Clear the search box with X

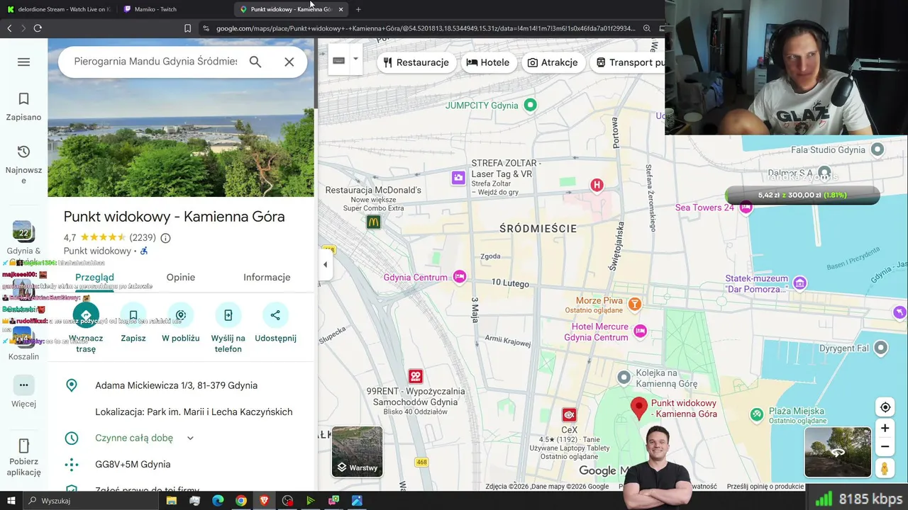tap(289, 62)
